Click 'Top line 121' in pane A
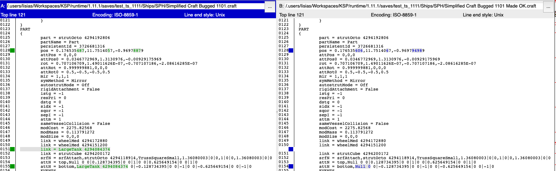 pyautogui.click(x=13, y=15)
